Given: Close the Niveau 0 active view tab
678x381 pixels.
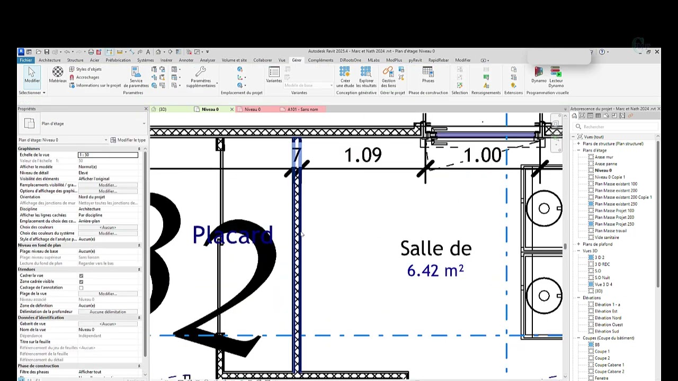Looking at the screenshot, I should pos(231,110).
